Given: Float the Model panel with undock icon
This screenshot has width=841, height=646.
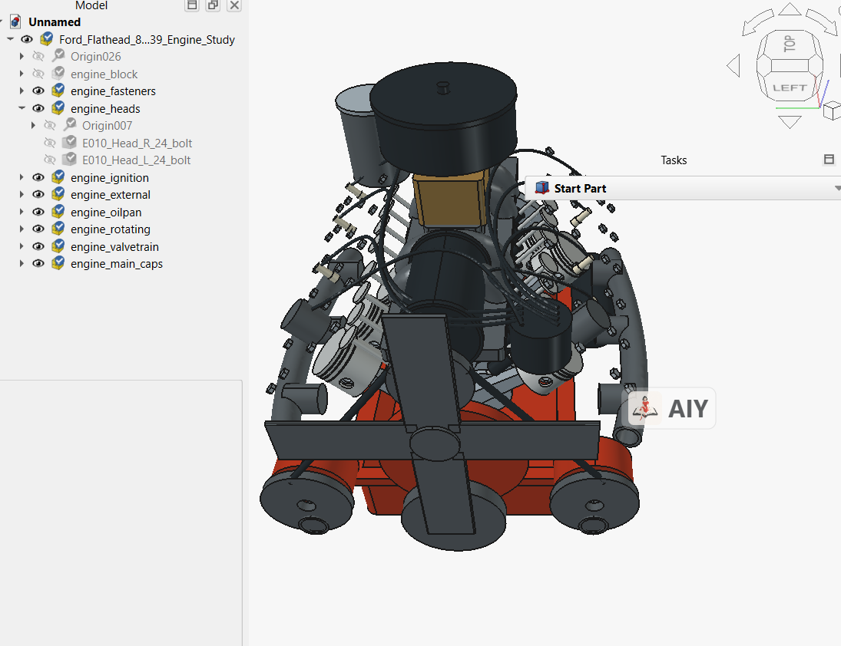Looking at the screenshot, I should click(213, 5).
